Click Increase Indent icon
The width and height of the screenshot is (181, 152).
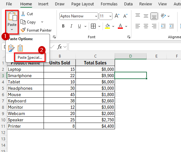(172, 26)
